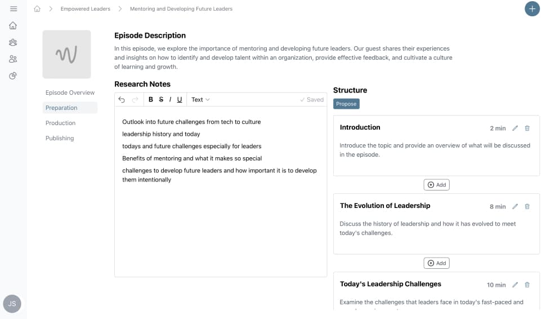The image size is (546, 319).
Task: Open the JS user avatar menu
Action: click(12, 304)
